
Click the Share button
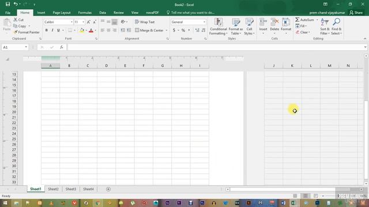pyautogui.click(x=356, y=13)
